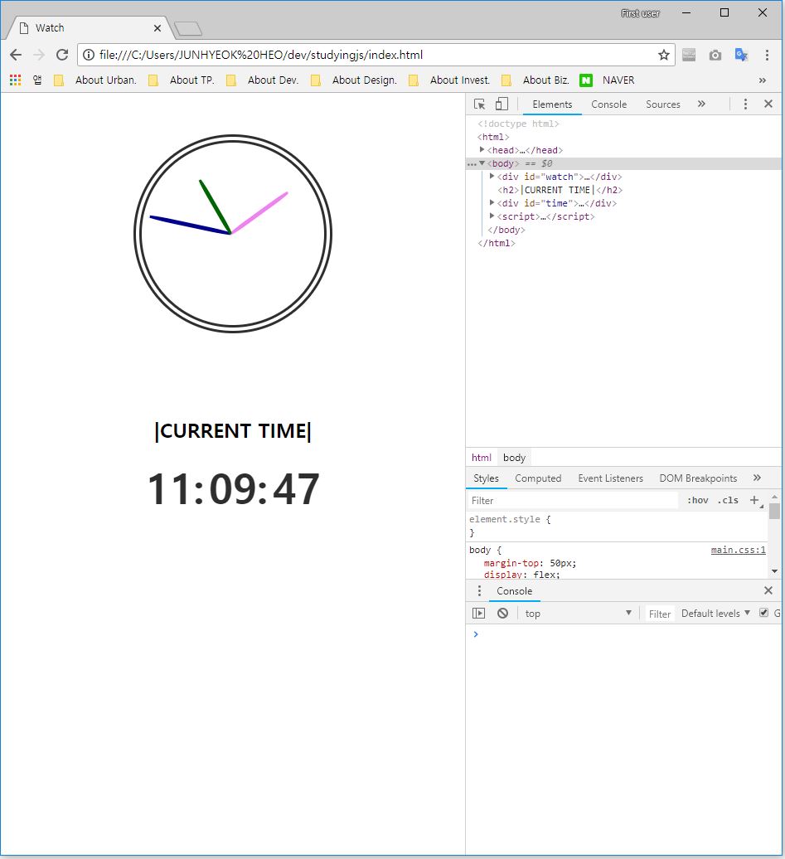Click the site info icon in the address bar
Screen dimensions: 785x859
pyautogui.click(x=88, y=55)
